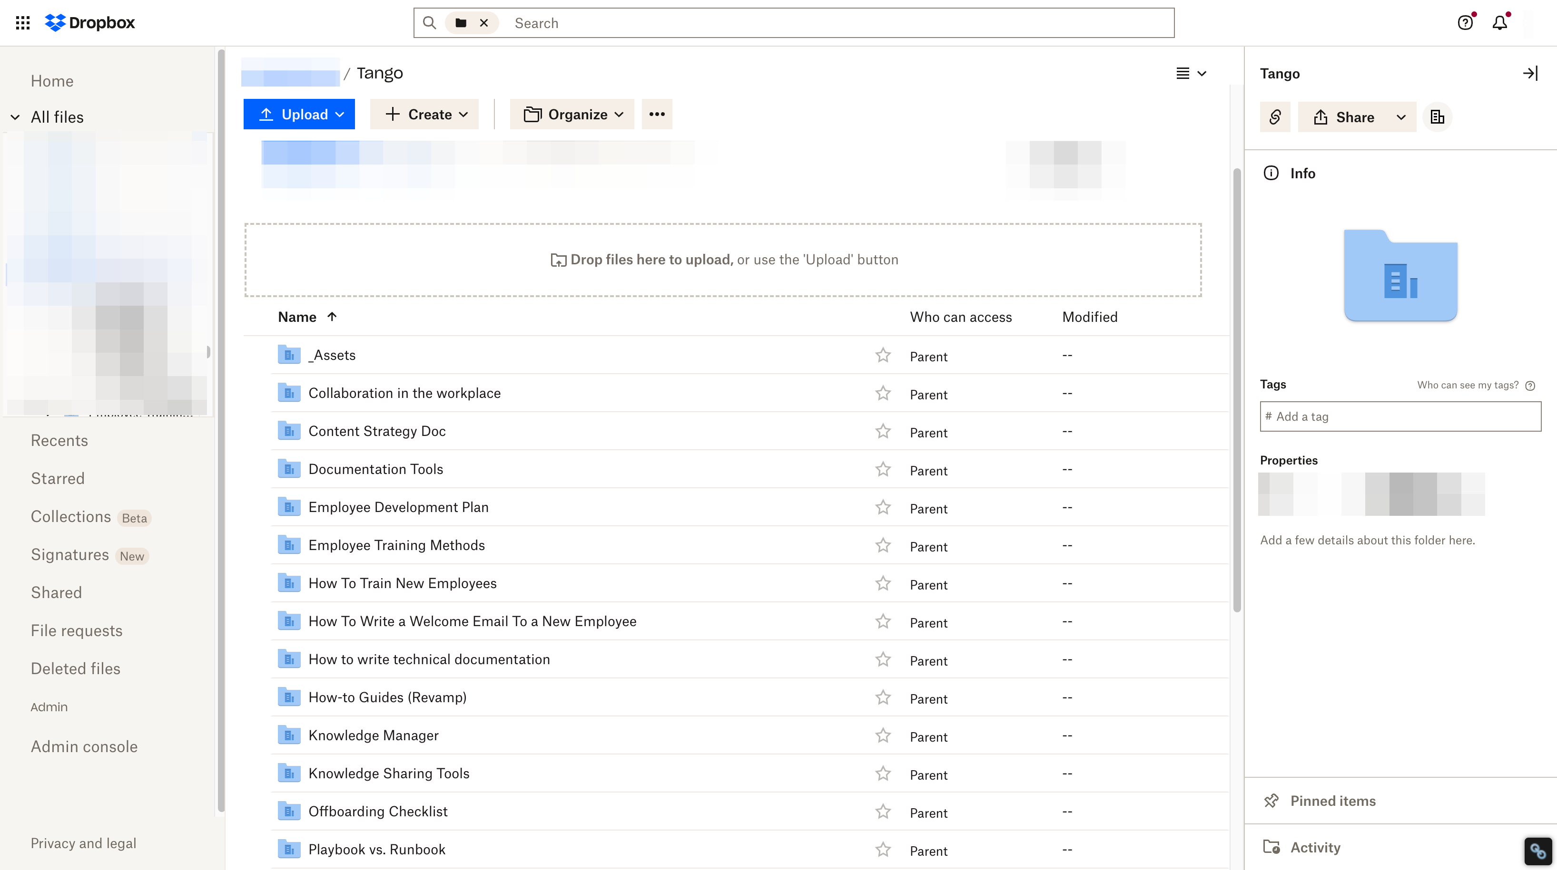This screenshot has width=1557, height=870.
Task: Star the Knowledge Manager folder
Action: pyautogui.click(x=882, y=735)
